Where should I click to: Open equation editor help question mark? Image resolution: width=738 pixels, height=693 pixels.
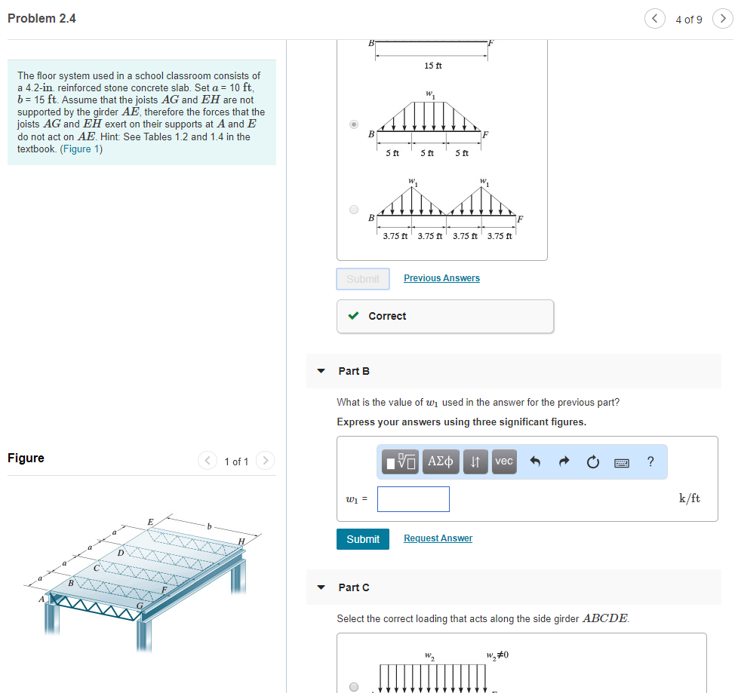tap(650, 461)
